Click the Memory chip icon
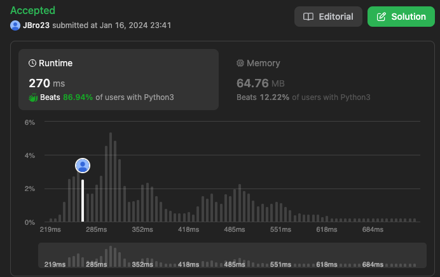Viewport: 440px width, 277px height. 240,63
